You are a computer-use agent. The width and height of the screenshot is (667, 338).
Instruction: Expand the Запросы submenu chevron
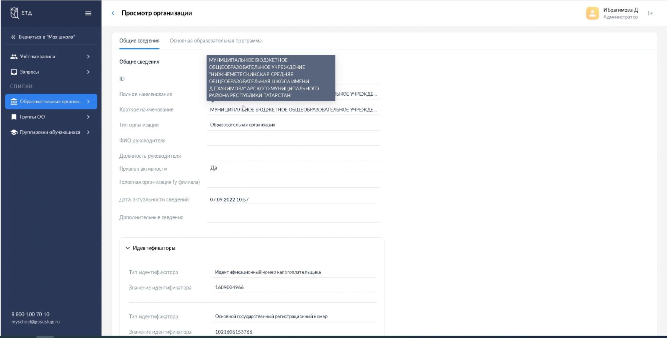point(88,72)
